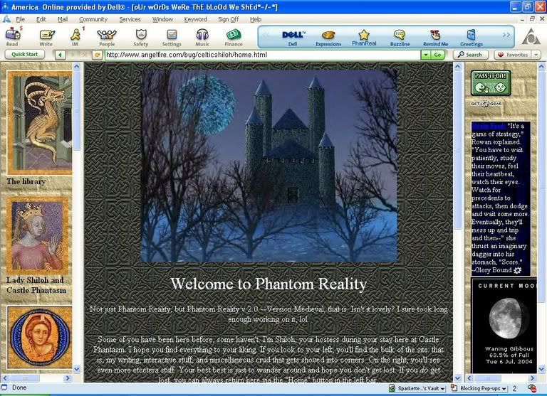547x396 pixels.
Task: Click the forward navigation arrow
Action: click(x=73, y=55)
